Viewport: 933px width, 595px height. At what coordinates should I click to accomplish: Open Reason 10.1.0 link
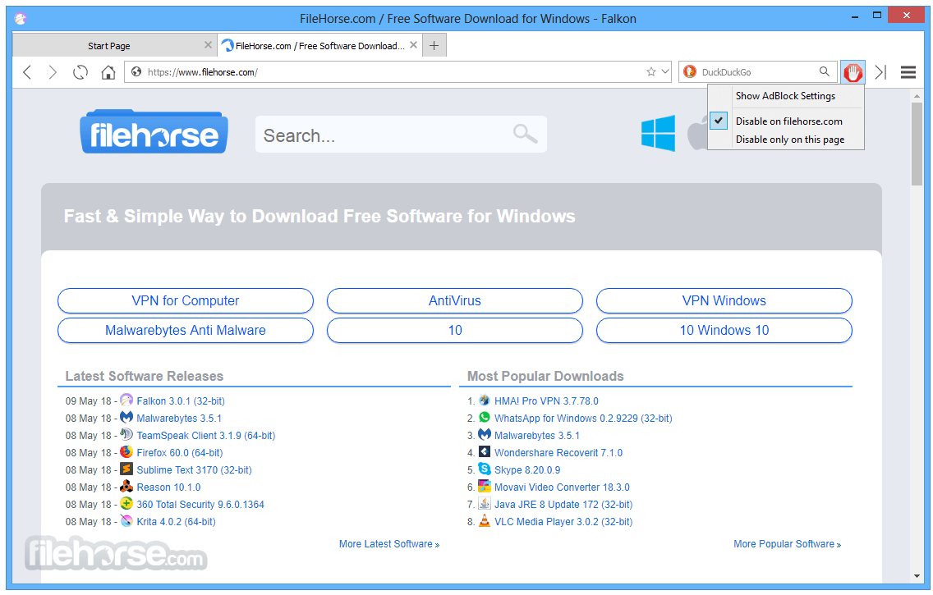pyautogui.click(x=168, y=487)
